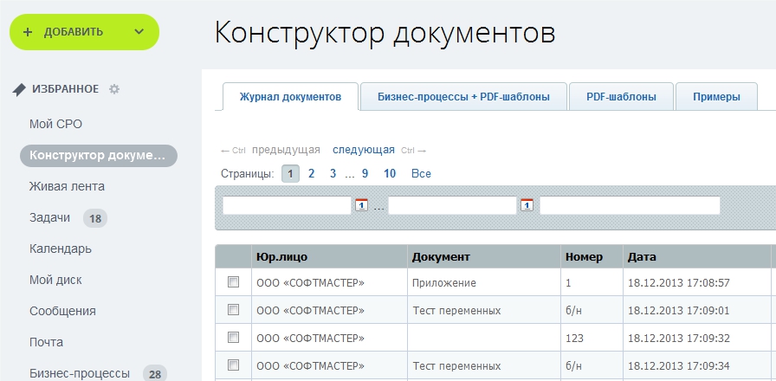The width and height of the screenshot is (776, 381).
Task: Select checkbox for document number 123
Action: (232, 337)
